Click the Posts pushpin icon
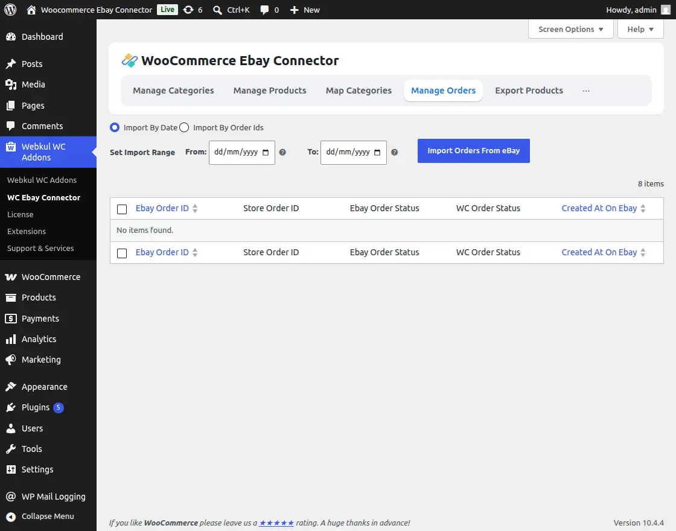This screenshot has height=531, width=676. tap(11, 64)
